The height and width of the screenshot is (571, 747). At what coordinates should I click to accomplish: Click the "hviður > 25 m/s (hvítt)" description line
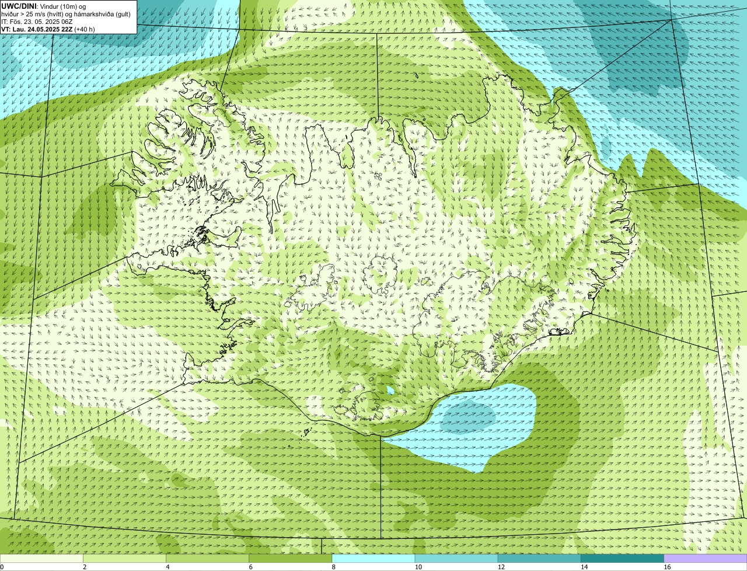66,13
